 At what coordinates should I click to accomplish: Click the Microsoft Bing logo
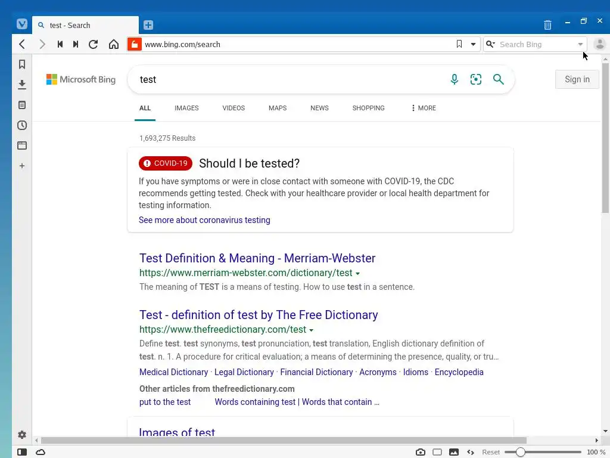coord(81,79)
